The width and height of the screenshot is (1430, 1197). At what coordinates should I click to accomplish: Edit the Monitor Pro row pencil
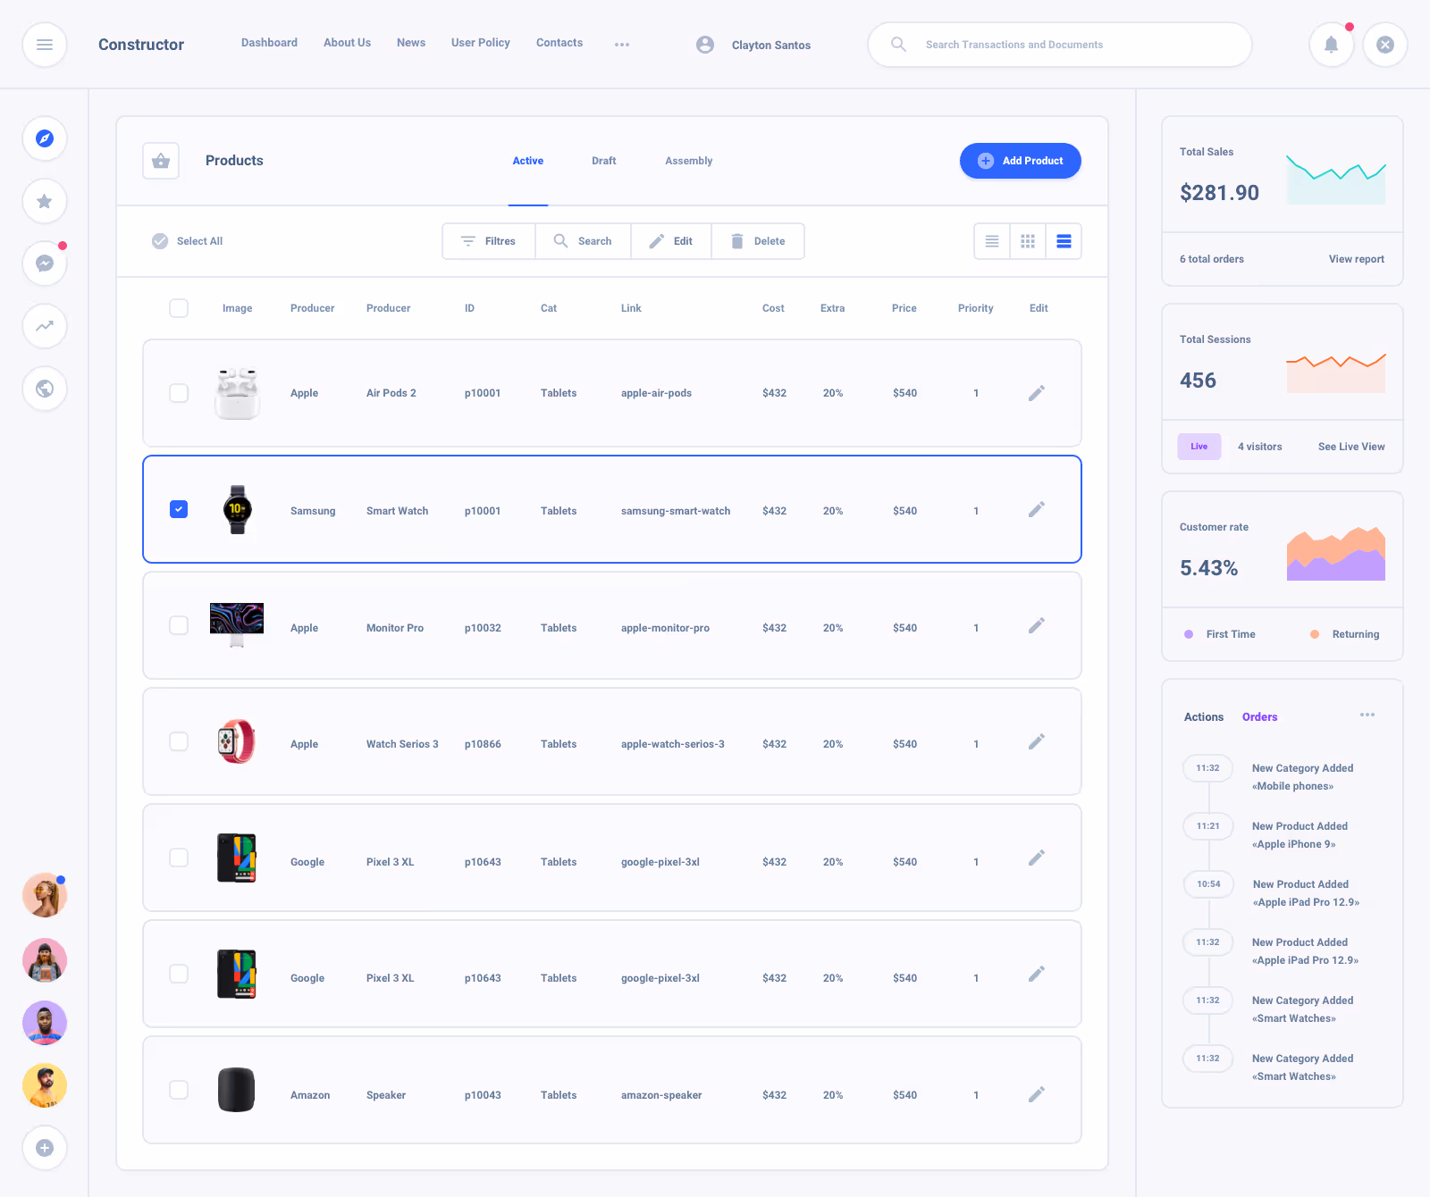pos(1037,625)
